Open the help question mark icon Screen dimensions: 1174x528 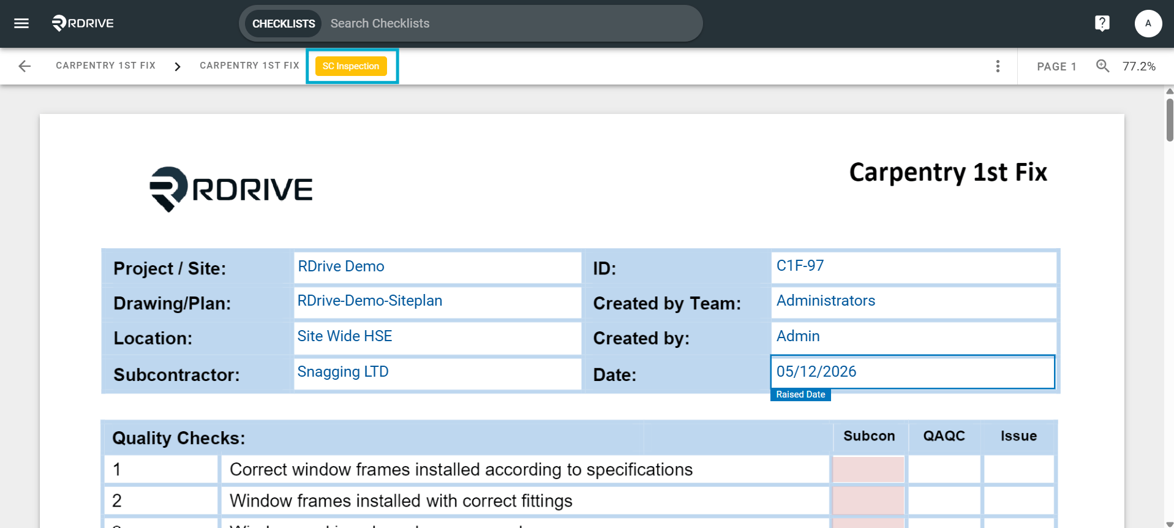coord(1102,23)
